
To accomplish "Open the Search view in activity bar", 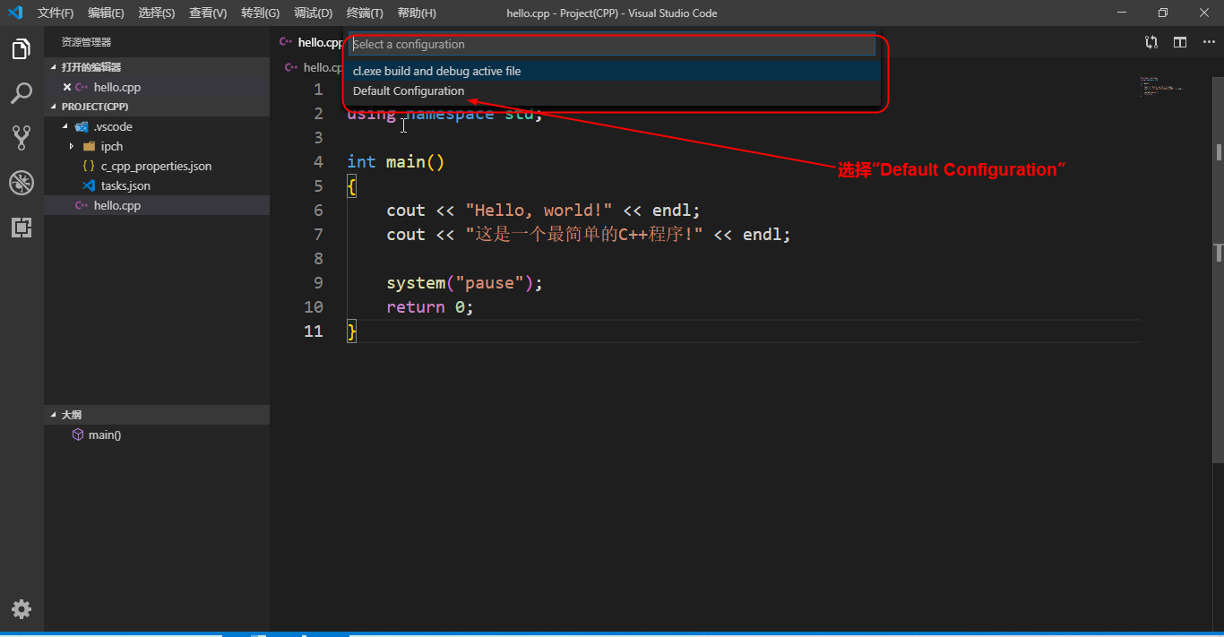I will 22,93.
